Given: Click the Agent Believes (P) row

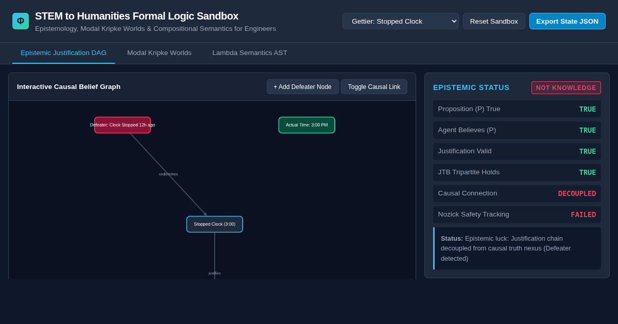Looking at the screenshot, I should [517, 130].
